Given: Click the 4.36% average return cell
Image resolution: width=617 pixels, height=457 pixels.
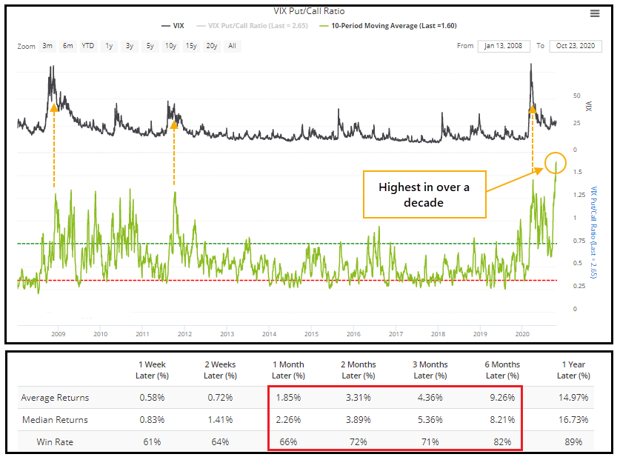Looking at the screenshot, I should [430, 398].
